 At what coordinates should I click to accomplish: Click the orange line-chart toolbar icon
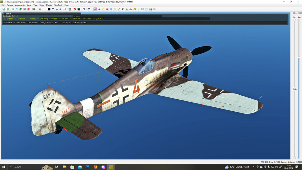[119, 9]
